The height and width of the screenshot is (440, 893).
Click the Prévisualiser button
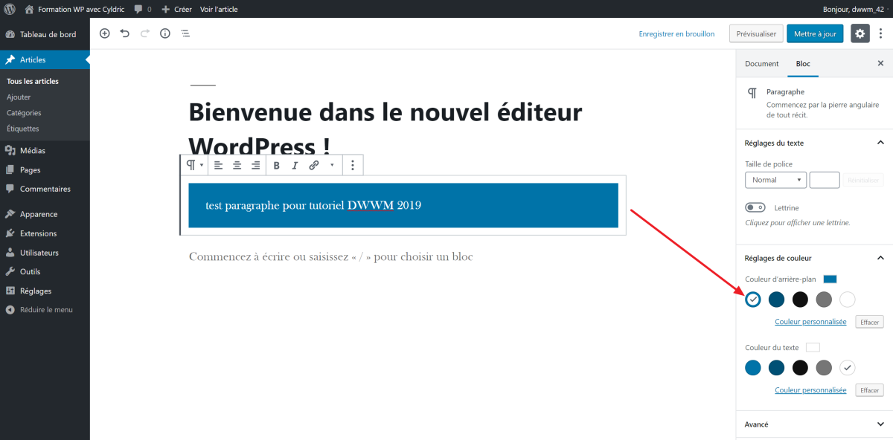[x=756, y=34]
